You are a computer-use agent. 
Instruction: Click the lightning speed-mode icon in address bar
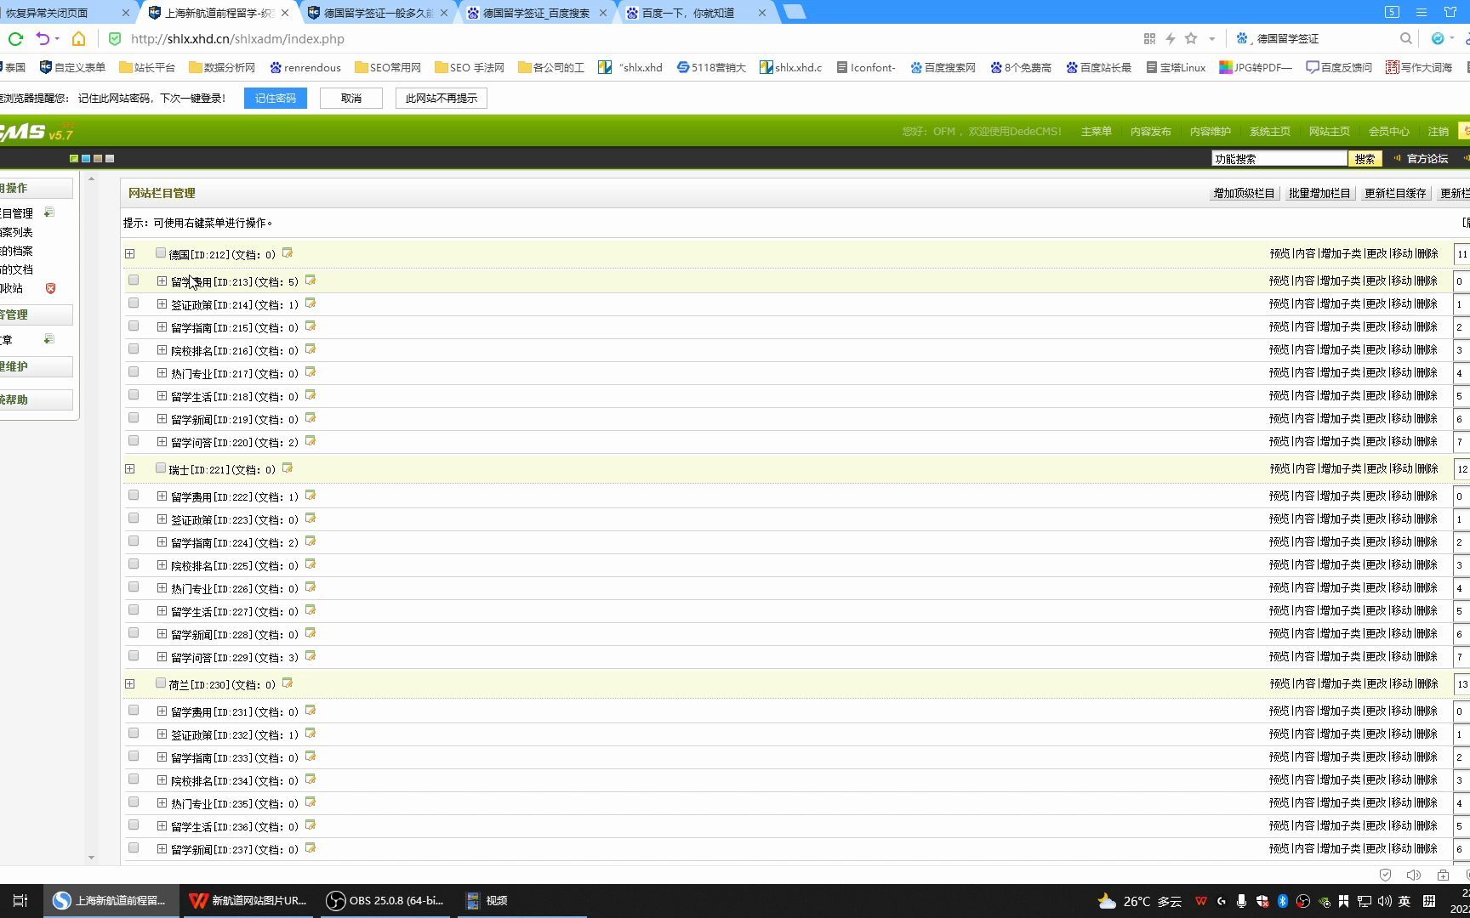point(1171,38)
